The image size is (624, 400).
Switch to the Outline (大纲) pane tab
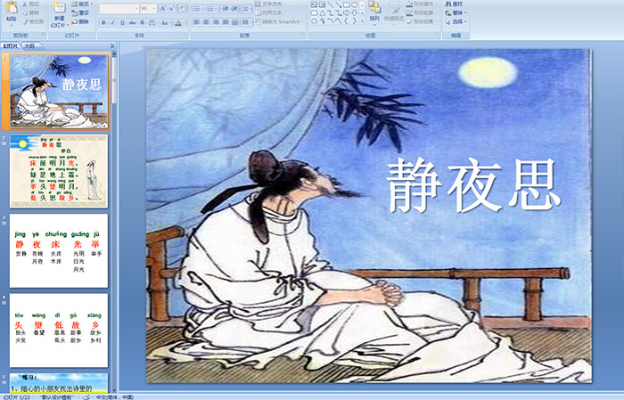click(29, 46)
